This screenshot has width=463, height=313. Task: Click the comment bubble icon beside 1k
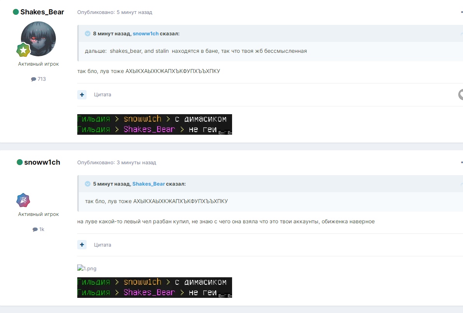click(35, 230)
